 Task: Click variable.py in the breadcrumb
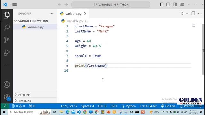[75, 21]
